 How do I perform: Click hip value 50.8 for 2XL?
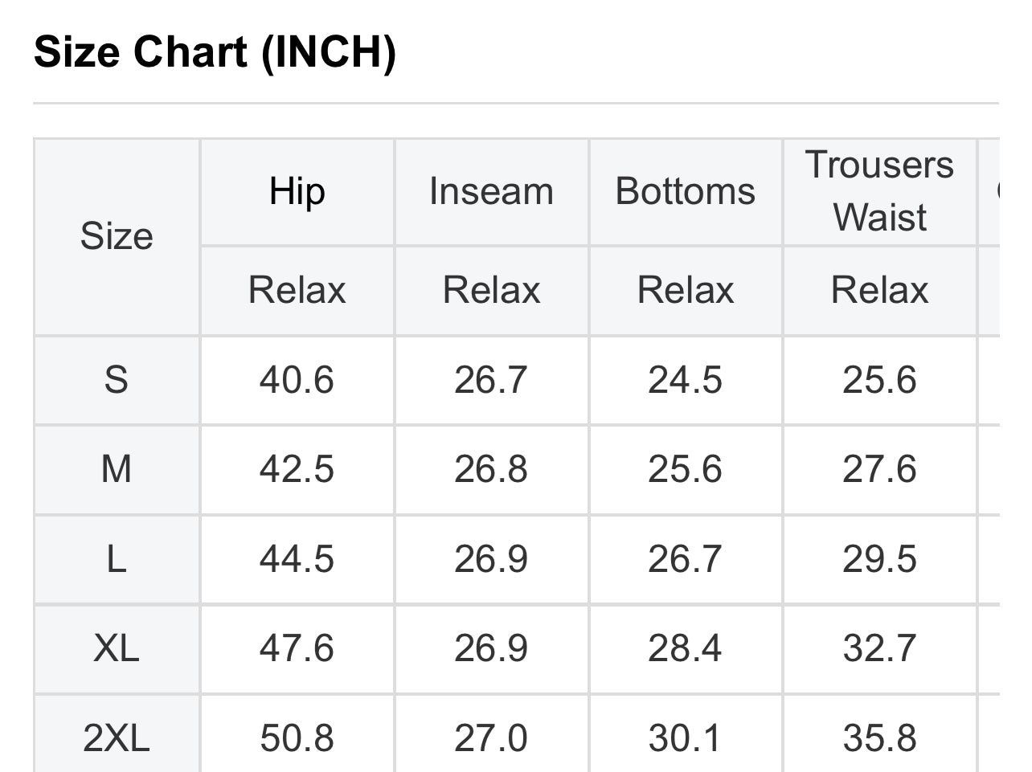click(x=297, y=738)
